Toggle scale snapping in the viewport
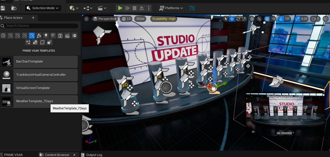The width and height of the screenshot is (330, 157). tap(297, 19)
